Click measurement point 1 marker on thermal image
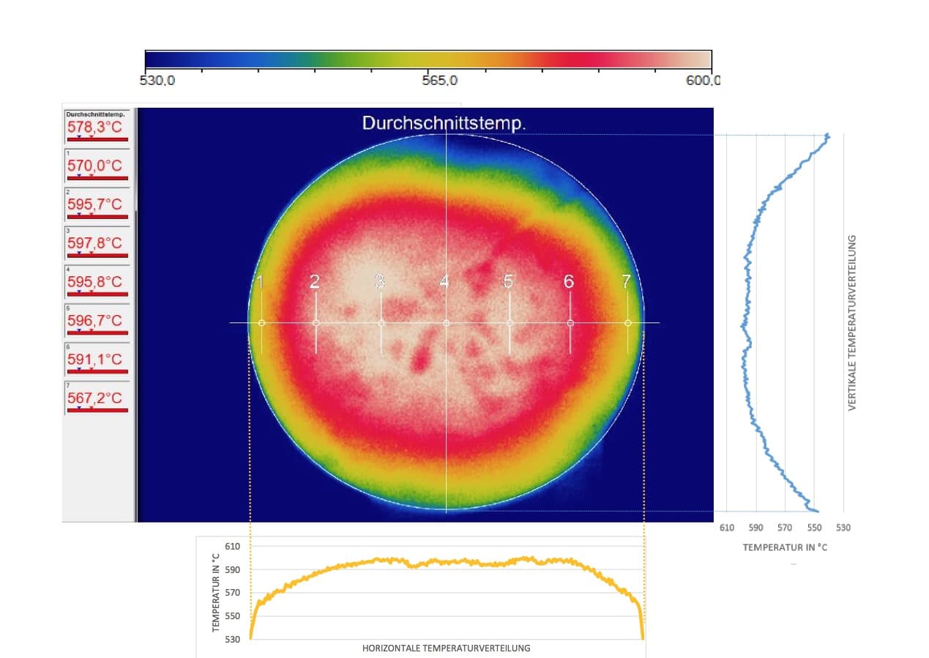This screenshot has width=929, height=658. click(261, 323)
